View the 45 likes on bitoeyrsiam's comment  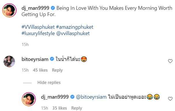tap(40, 70)
